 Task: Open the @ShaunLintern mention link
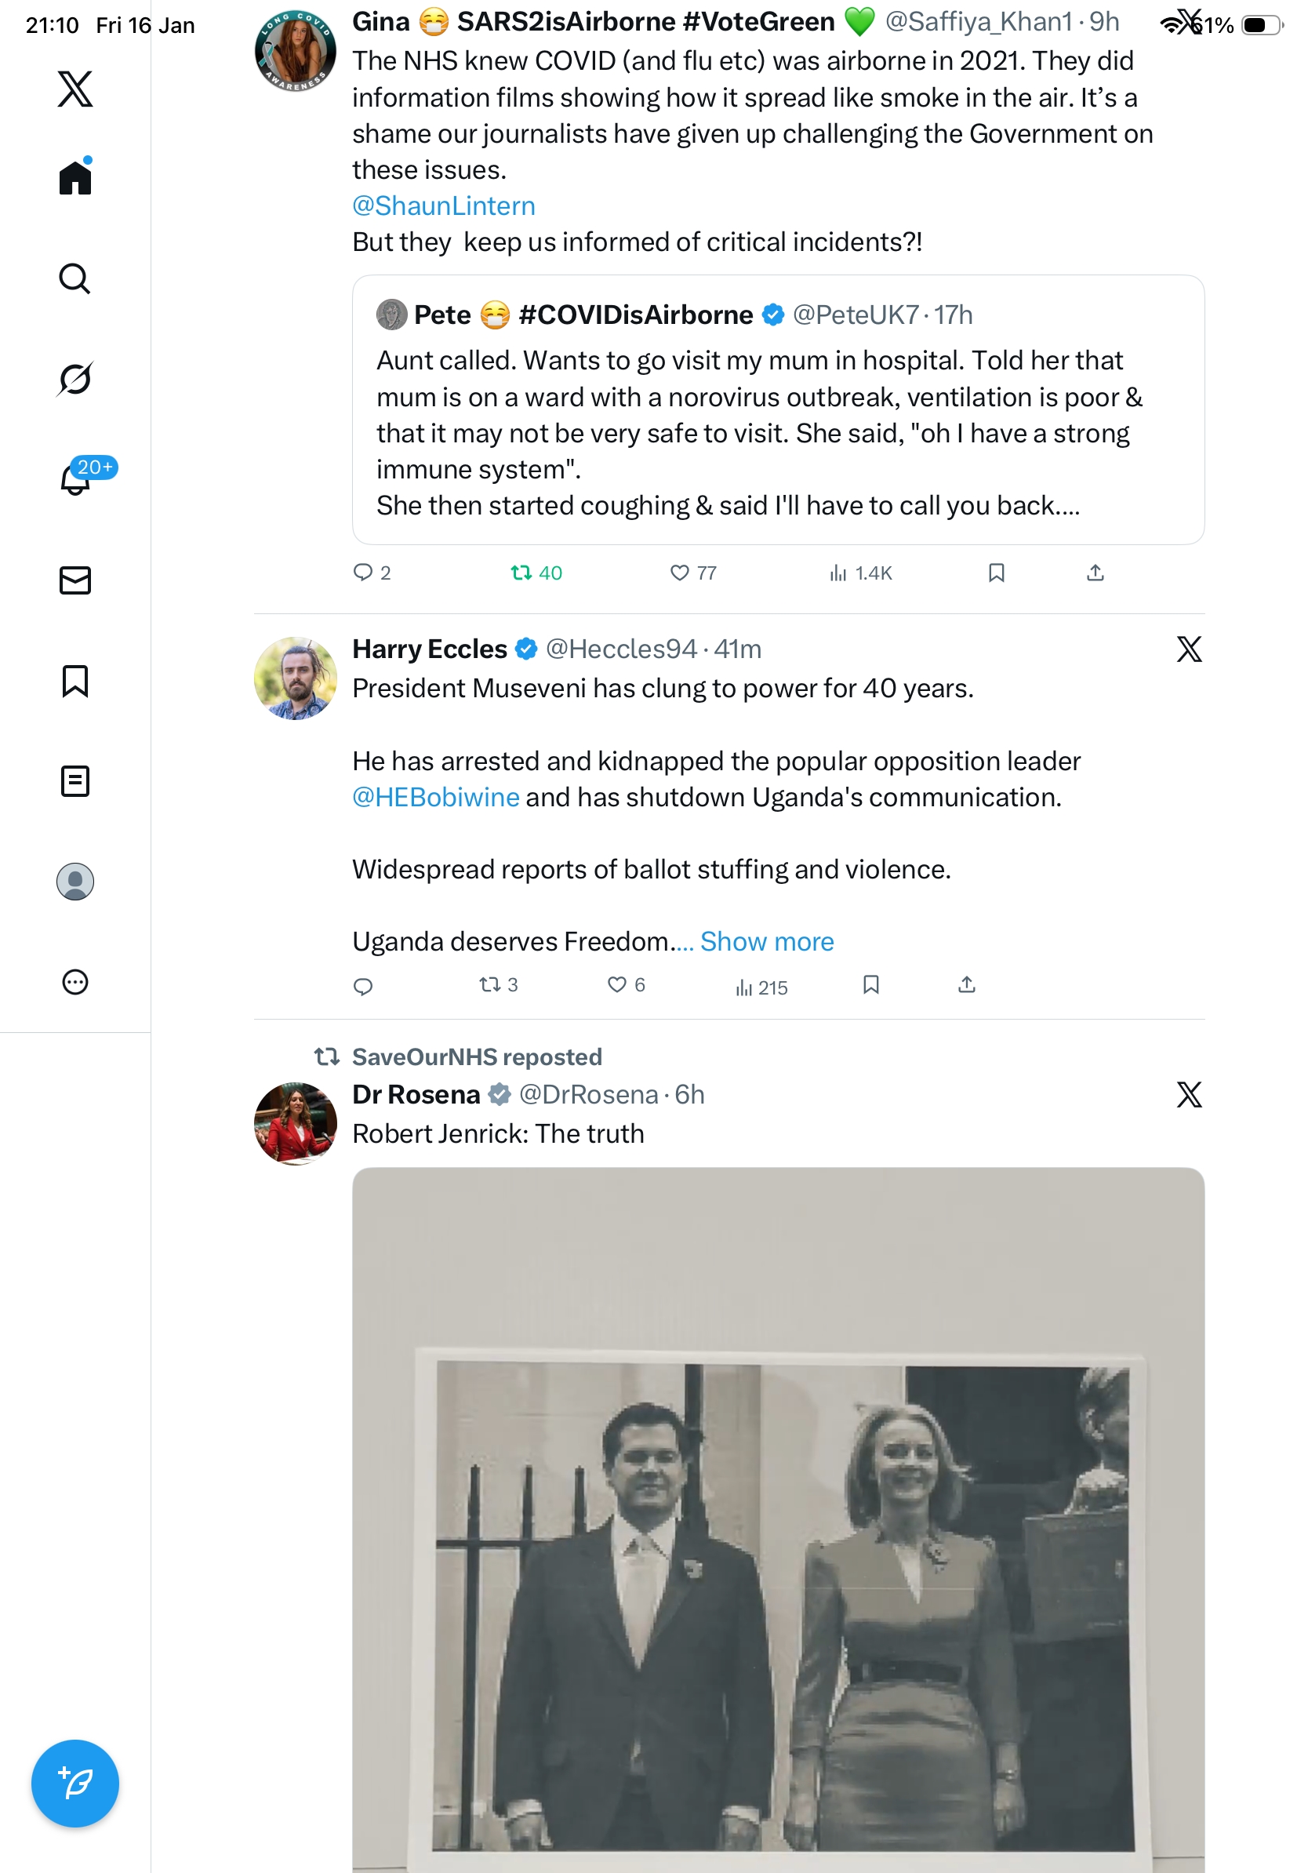444,205
